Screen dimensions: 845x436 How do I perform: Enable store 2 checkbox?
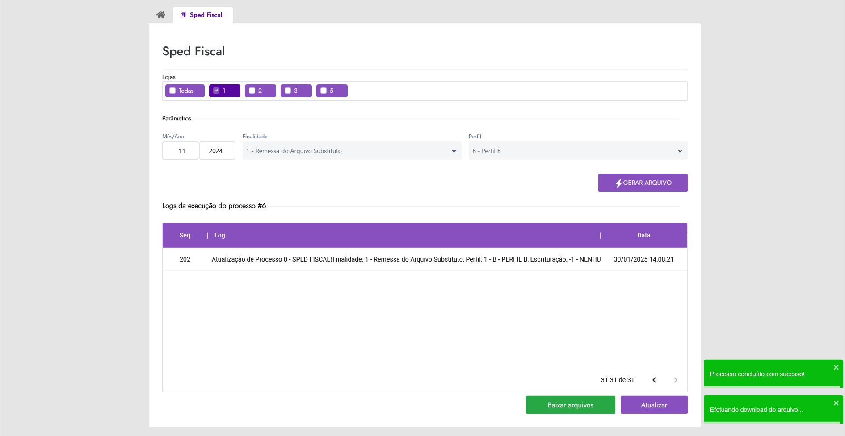coord(252,91)
